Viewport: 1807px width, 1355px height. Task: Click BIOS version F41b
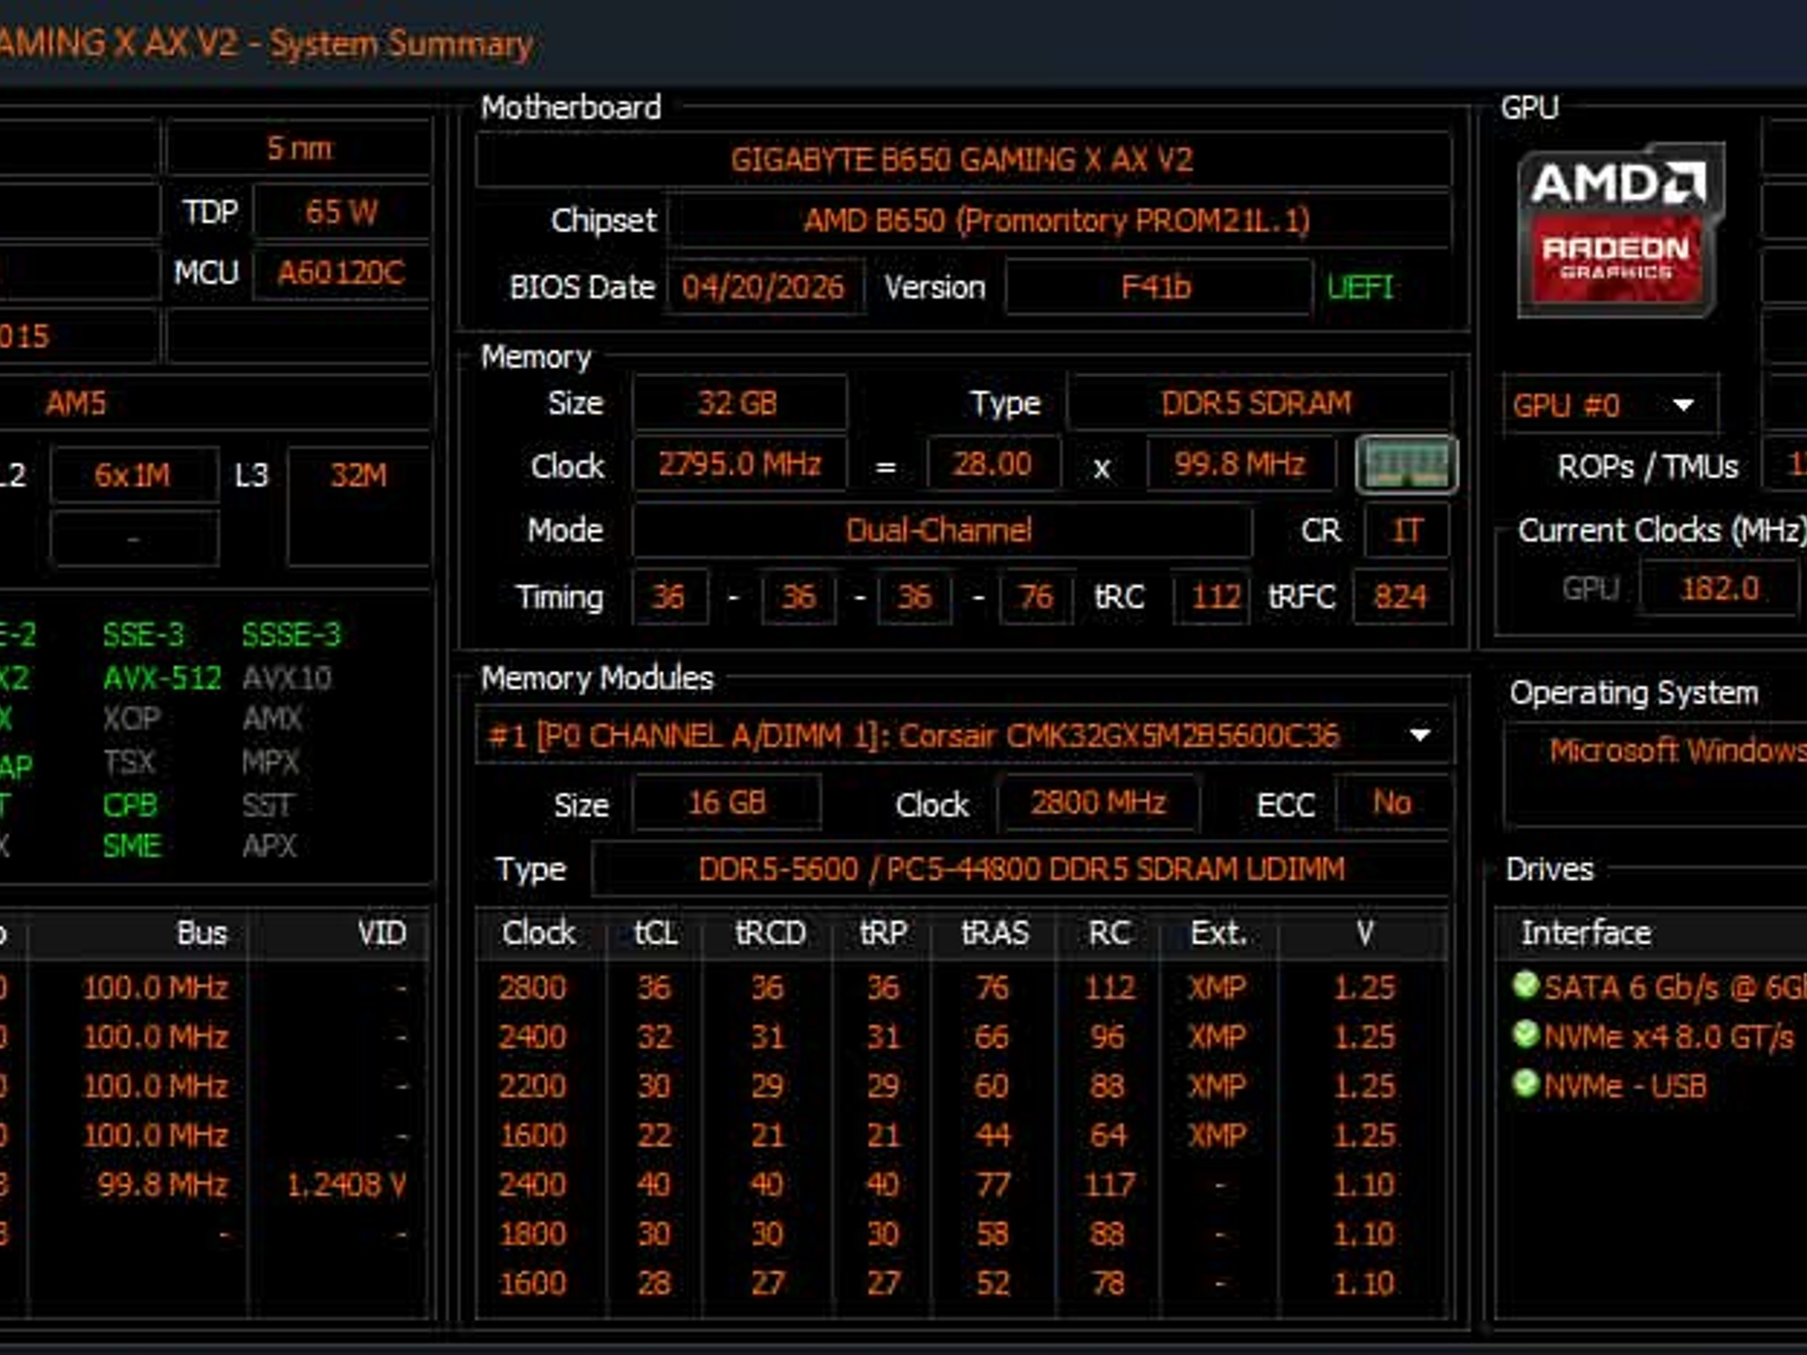tap(1158, 288)
